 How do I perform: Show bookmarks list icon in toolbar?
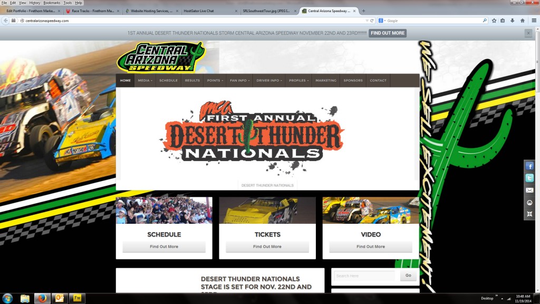(x=503, y=21)
